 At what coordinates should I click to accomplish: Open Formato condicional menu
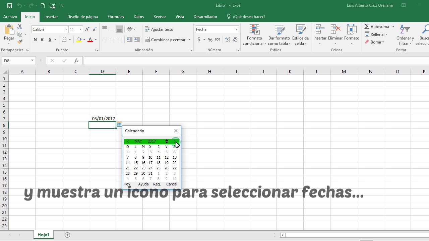point(254,35)
